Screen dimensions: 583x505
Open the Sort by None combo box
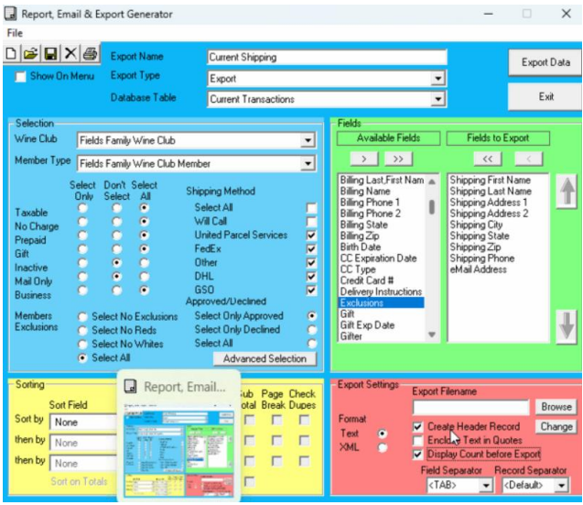(x=83, y=423)
